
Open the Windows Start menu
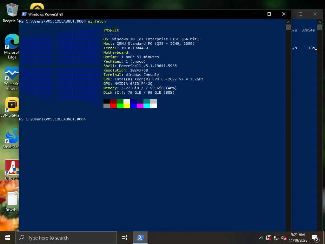pyautogui.click(x=8, y=238)
